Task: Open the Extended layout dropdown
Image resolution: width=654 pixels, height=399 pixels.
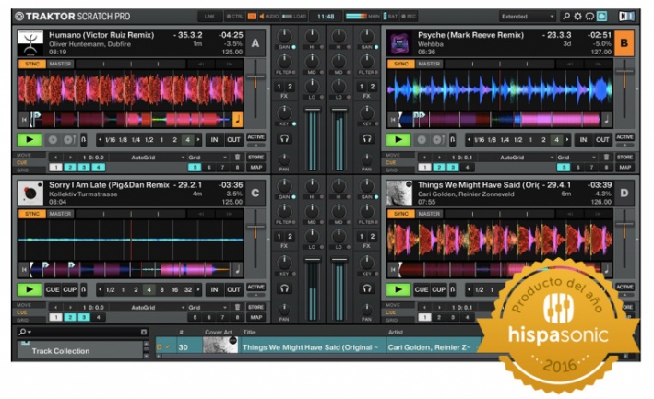Action: (528, 17)
